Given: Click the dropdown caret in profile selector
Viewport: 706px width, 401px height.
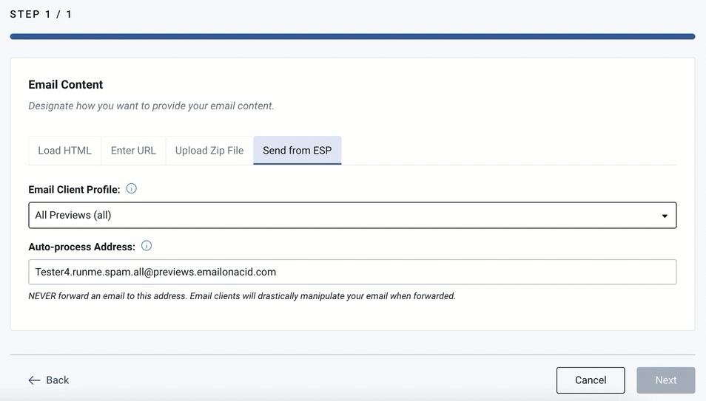Looking at the screenshot, I should point(665,216).
